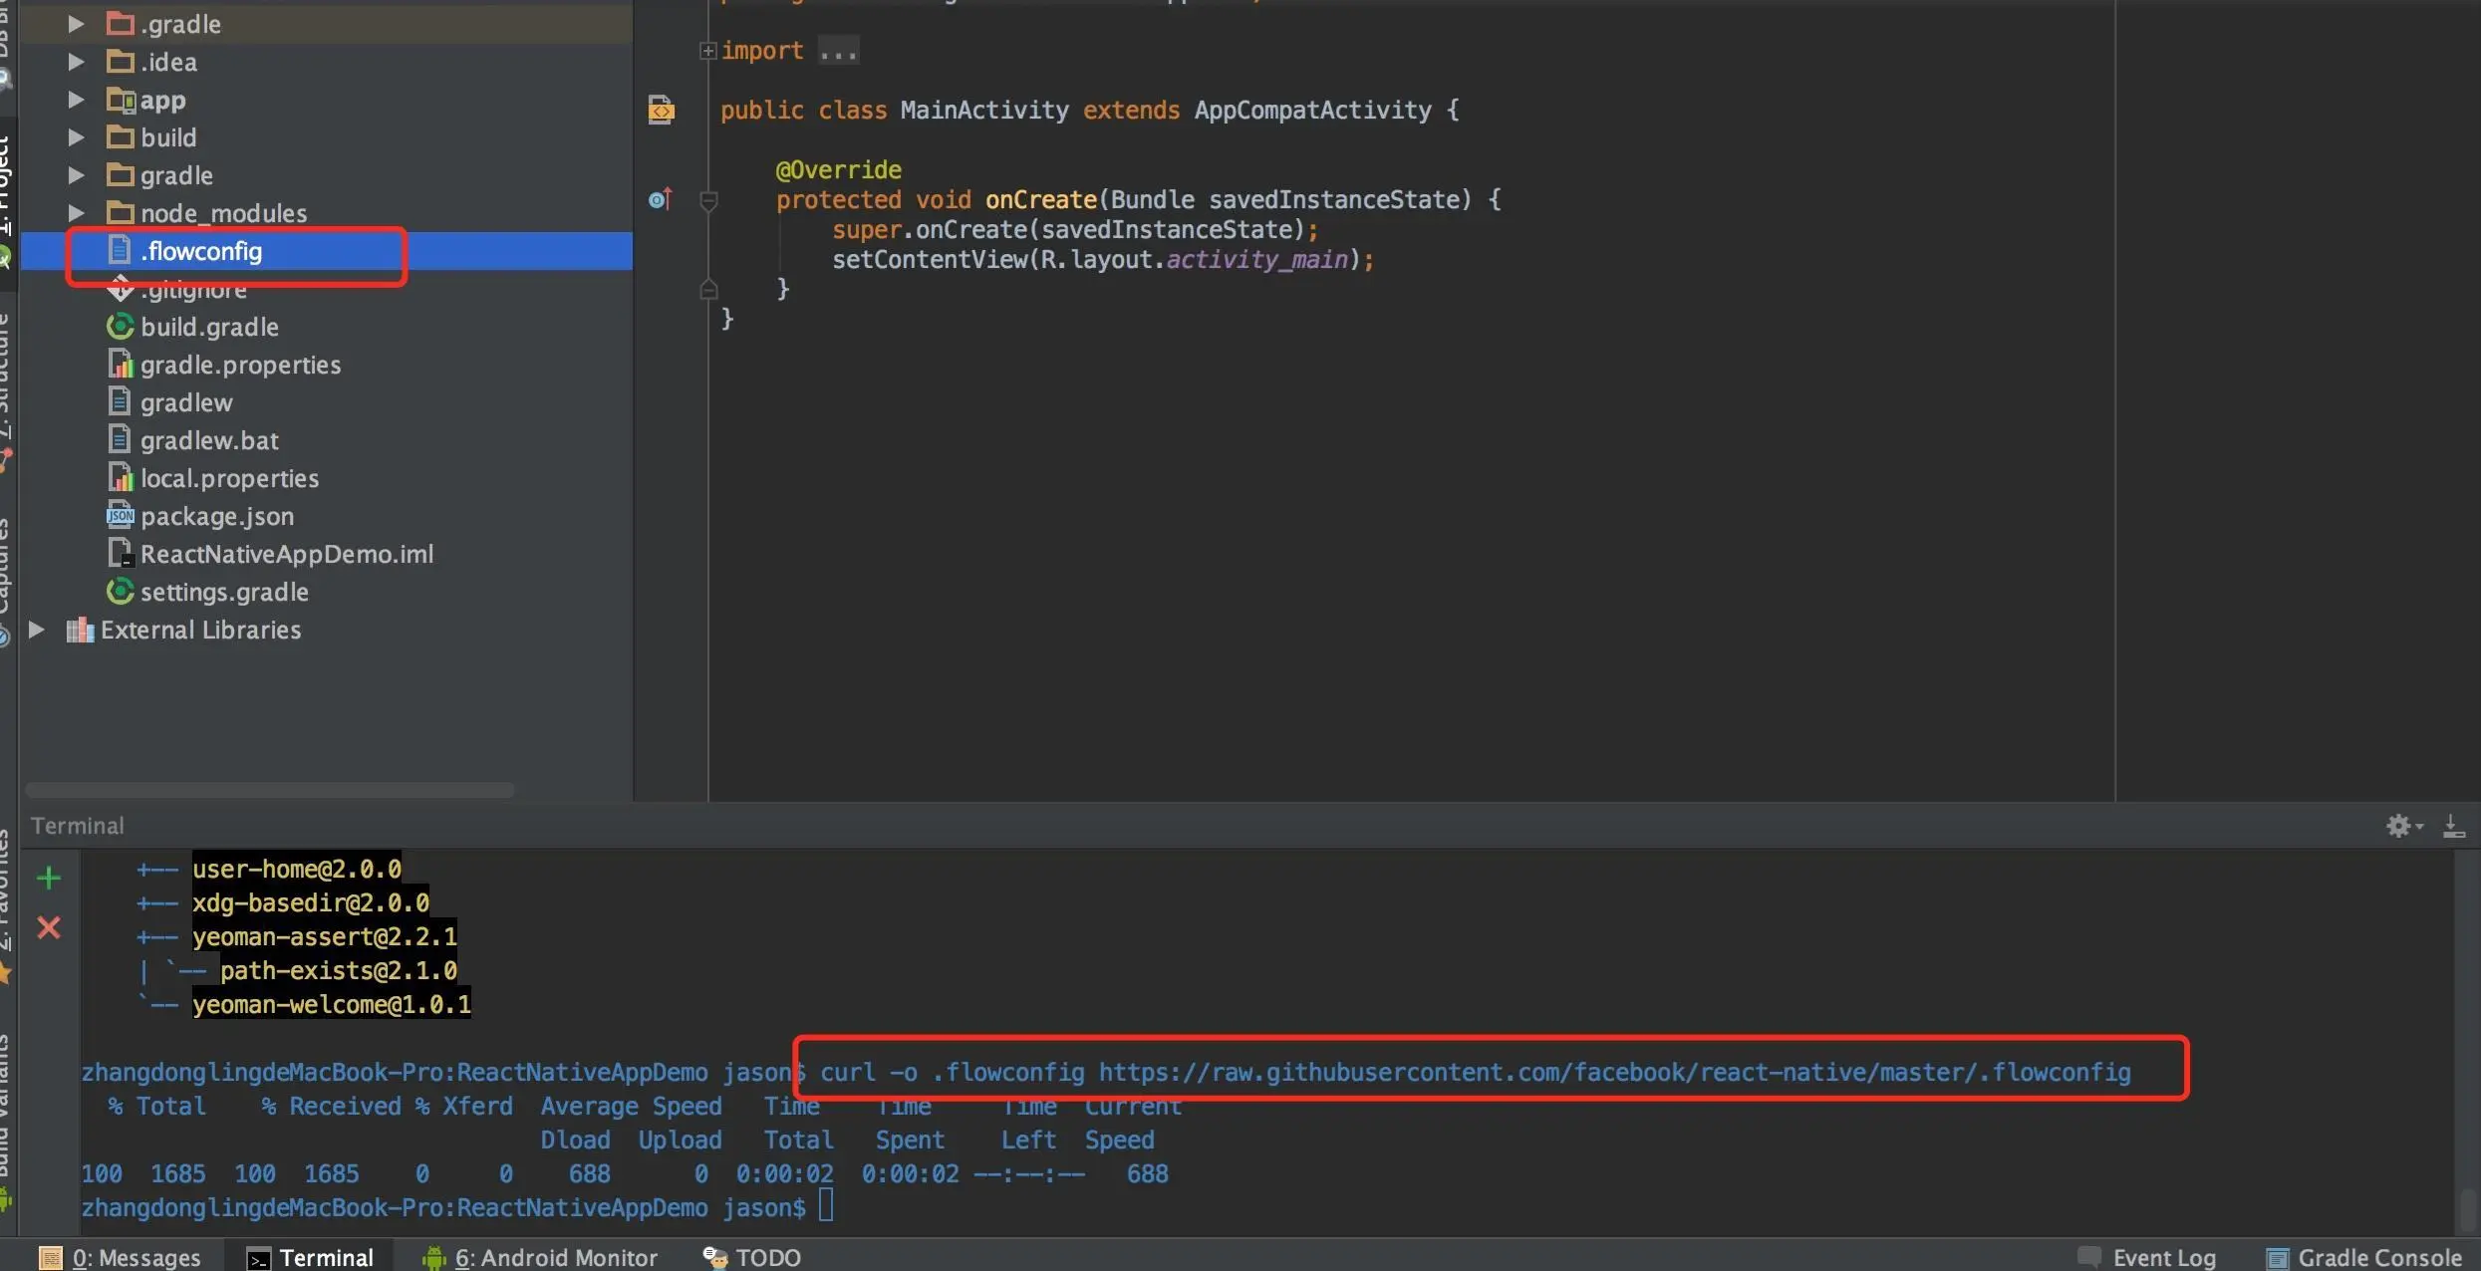This screenshot has width=2481, height=1271.
Task: Expand the app module folder
Action: pos(76,100)
